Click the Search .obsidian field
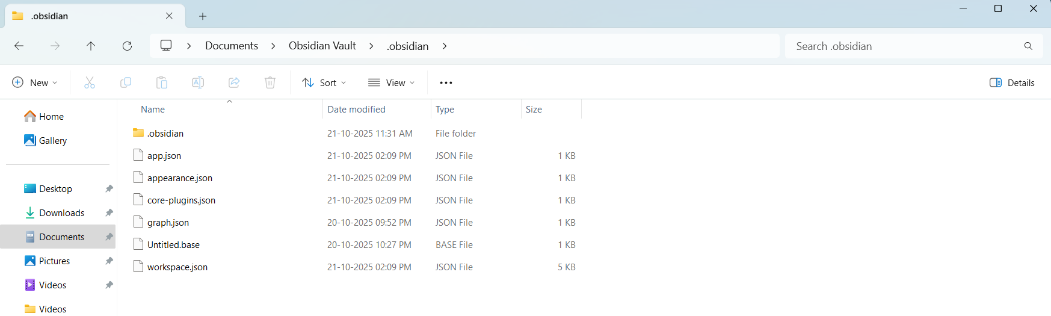This screenshot has height=316, width=1051. (902, 46)
